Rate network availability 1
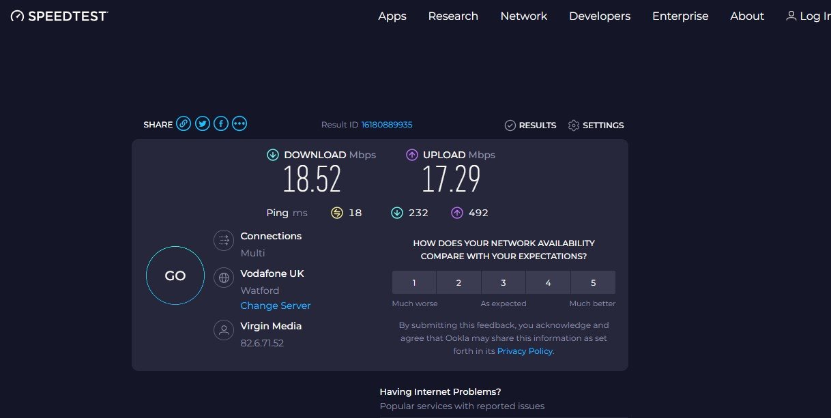831x418 pixels. [414, 282]
